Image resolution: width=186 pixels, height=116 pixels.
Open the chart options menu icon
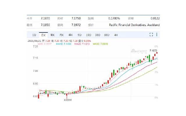pyautogui.click(x=157, y=35)
